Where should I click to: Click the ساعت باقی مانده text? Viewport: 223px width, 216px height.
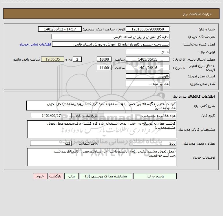coord(27,59)
